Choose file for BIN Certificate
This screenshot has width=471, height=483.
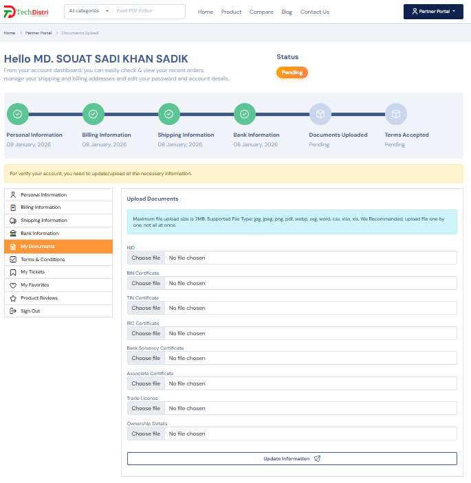pyautogui.click(x=146, y=283)
